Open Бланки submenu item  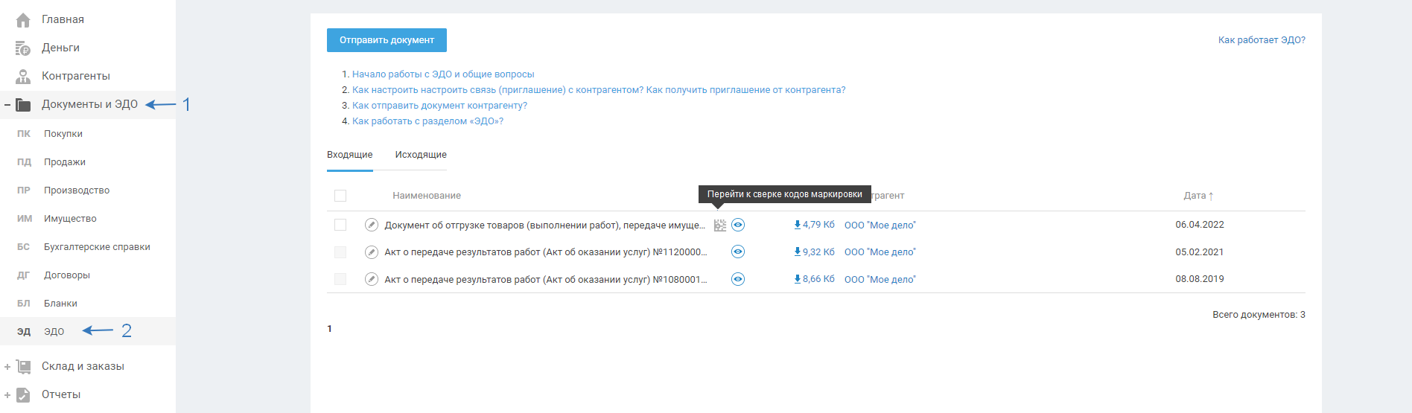pyautogui.click(x=60, y=304)
